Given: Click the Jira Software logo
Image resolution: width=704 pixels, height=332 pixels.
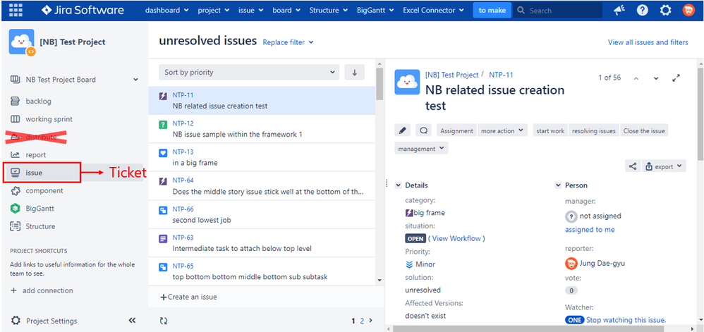Looking at the screenshot, I should pos(83,10).
